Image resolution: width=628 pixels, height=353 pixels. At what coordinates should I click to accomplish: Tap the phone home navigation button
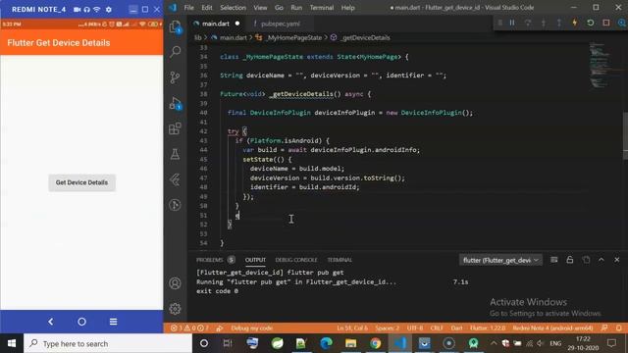pyautogui.click(x=81, y=322)
